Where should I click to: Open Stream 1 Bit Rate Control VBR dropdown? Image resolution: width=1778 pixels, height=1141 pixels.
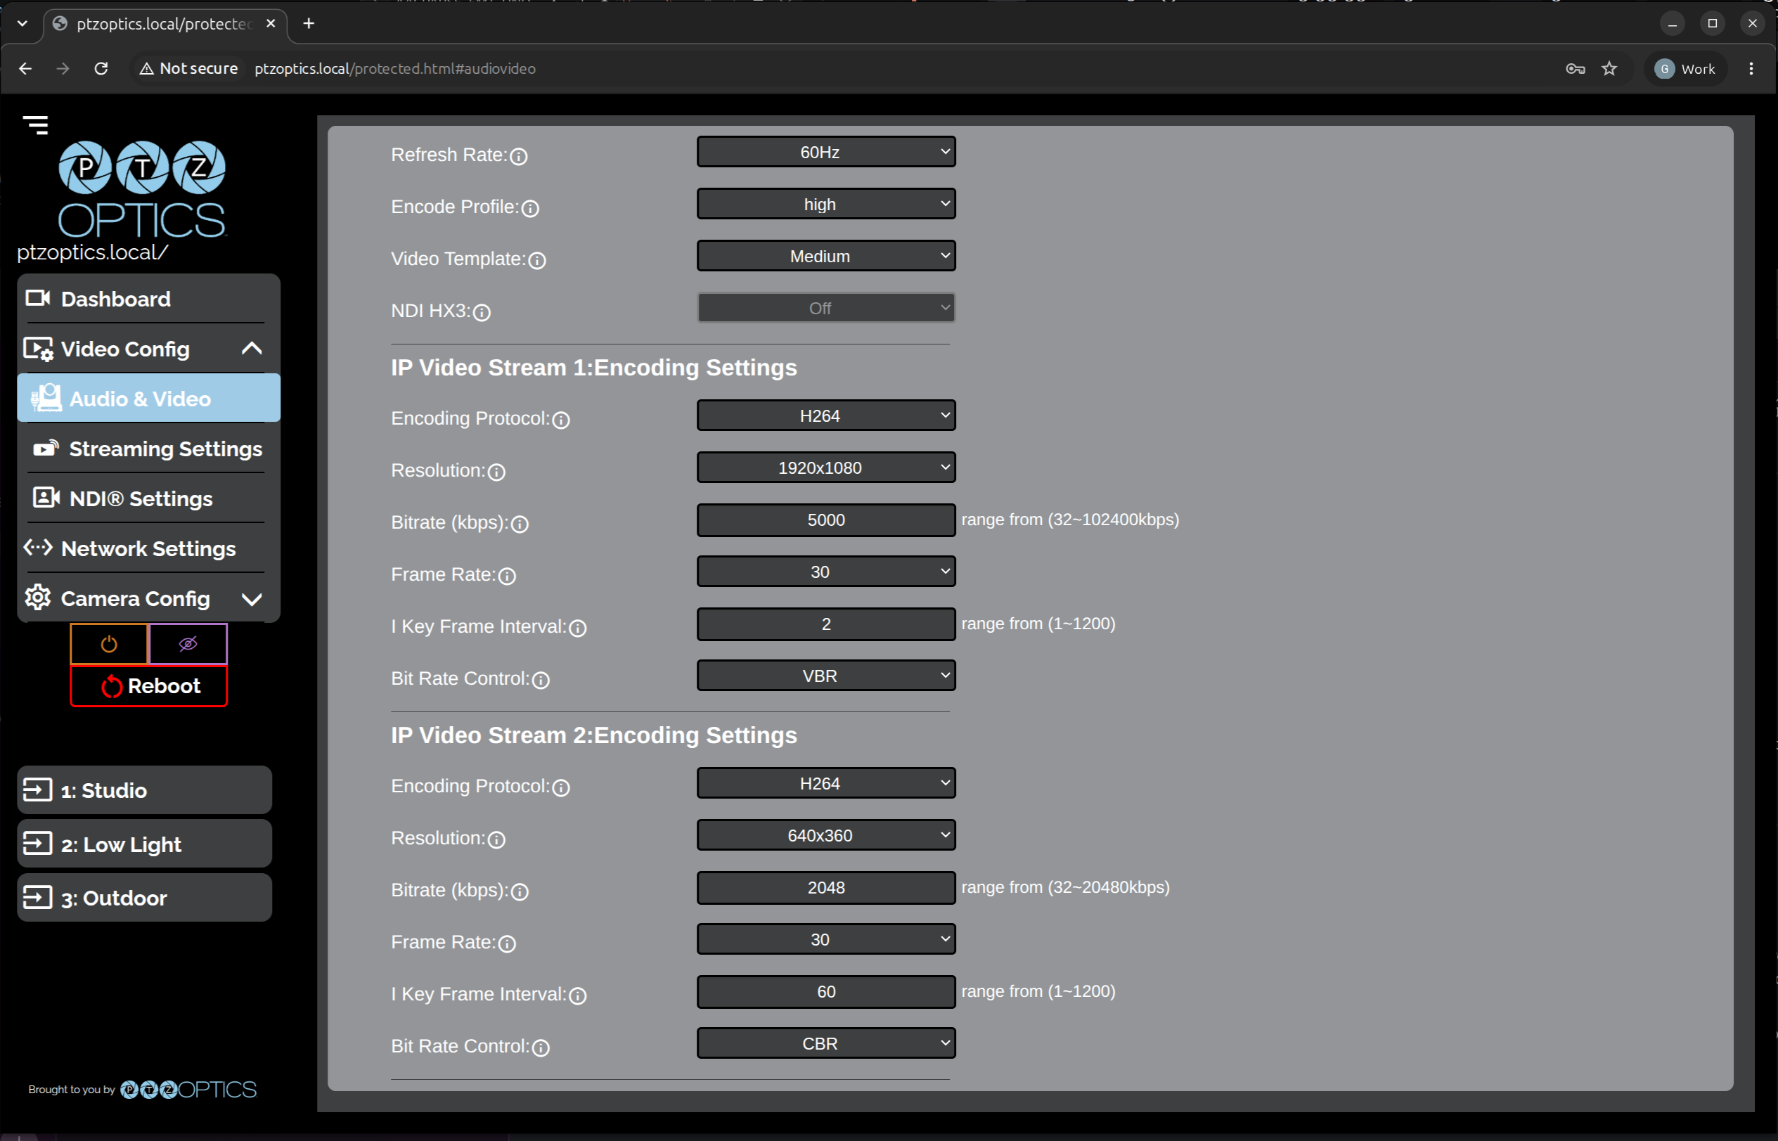point(826,676)
